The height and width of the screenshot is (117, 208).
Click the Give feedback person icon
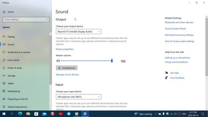(x=166, y=78)
